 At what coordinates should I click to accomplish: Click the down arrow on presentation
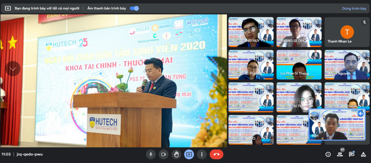[x=13, y=69]
